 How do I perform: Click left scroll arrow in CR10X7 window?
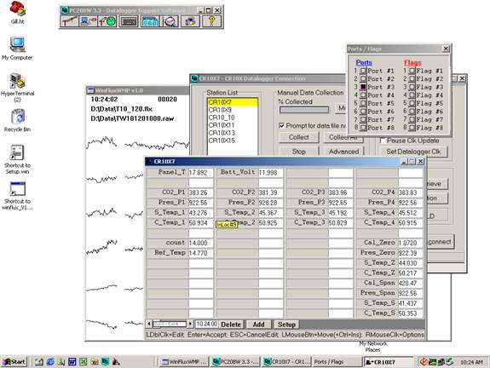(149, 324)
